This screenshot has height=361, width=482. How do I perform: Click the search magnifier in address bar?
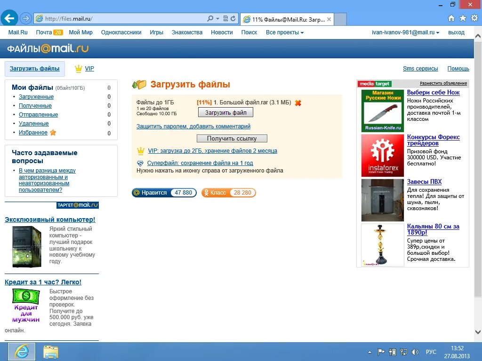pyautogui.click(x=210, y=19)
